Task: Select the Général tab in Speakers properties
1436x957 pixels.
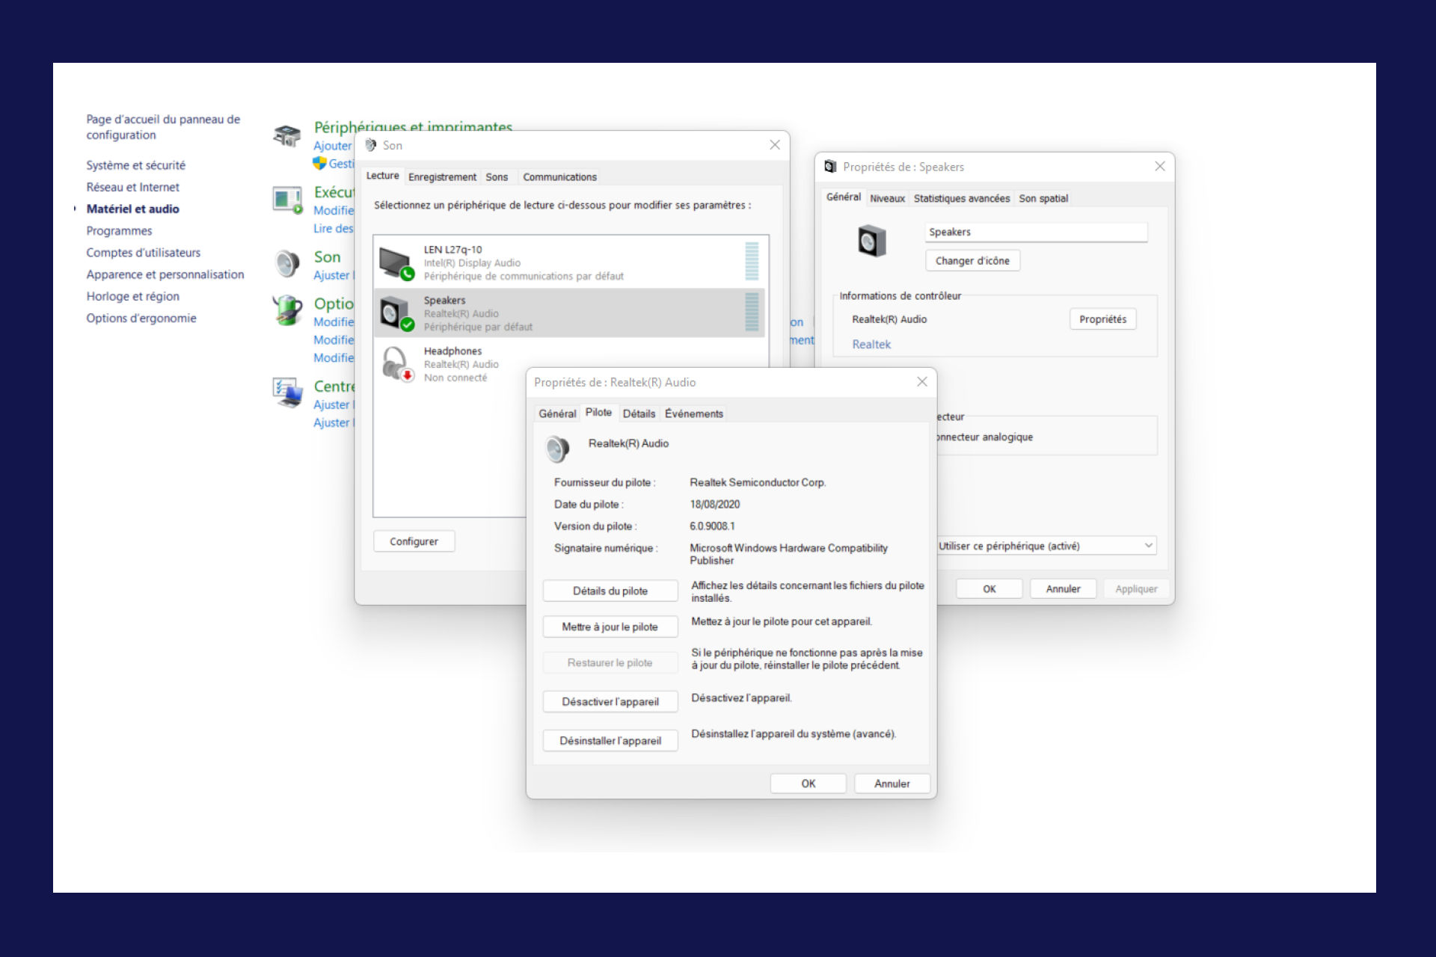Action: coord(843,197)
